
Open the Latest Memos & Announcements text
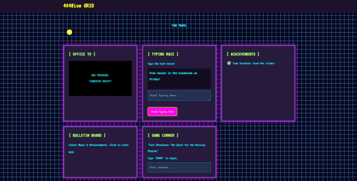(99, 145)
